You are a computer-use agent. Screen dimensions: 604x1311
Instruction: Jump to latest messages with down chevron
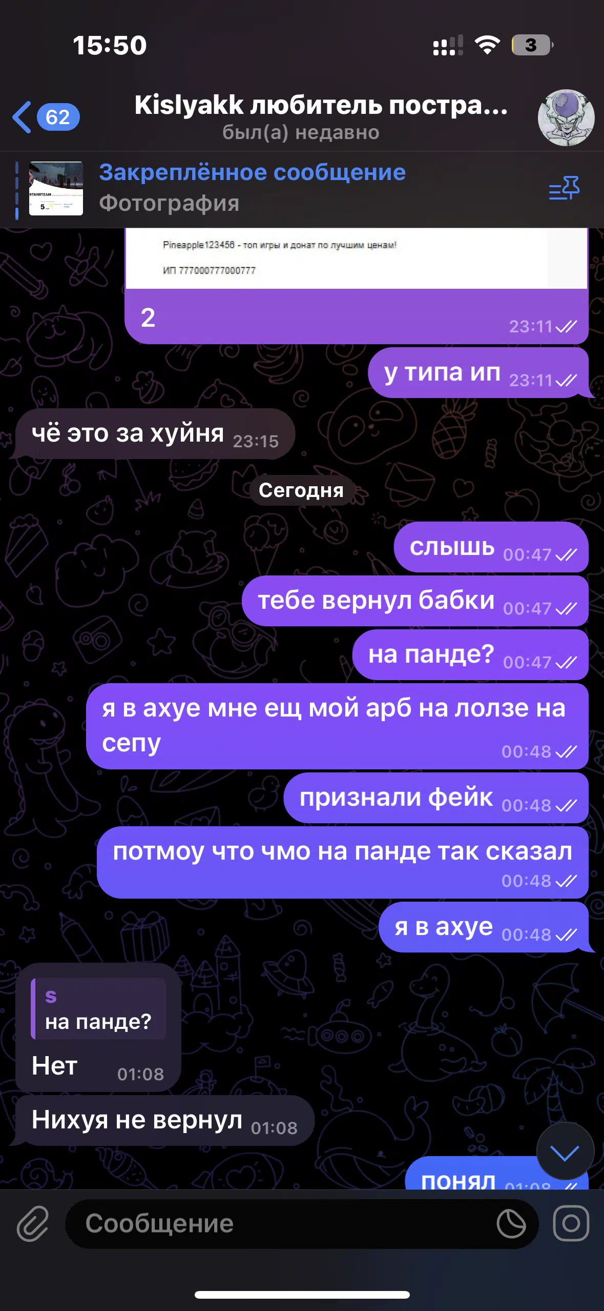pyautogui.click(x=565, y=1151)
